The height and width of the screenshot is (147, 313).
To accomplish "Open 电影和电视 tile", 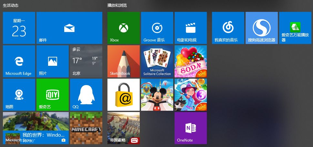I will 191,28.
